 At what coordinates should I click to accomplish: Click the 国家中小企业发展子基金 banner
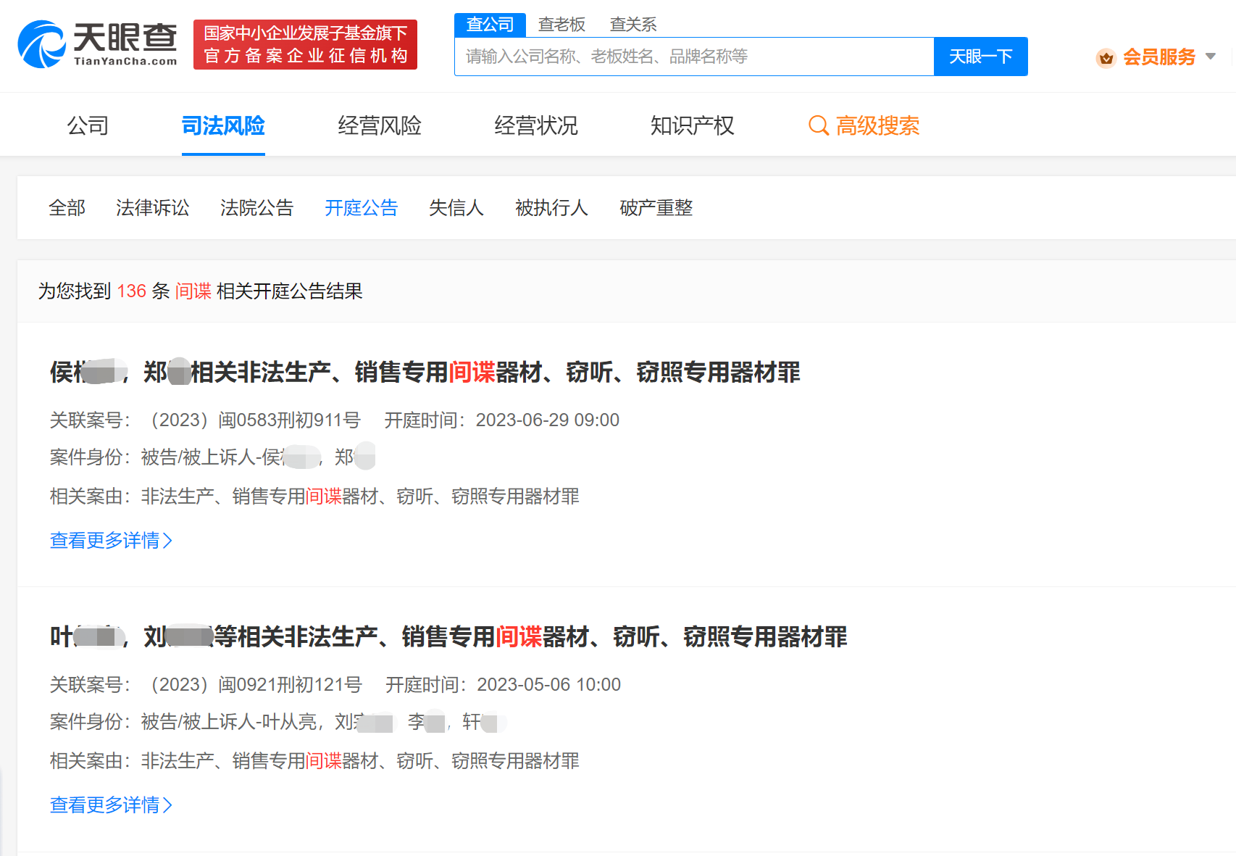tap(304, 44)
